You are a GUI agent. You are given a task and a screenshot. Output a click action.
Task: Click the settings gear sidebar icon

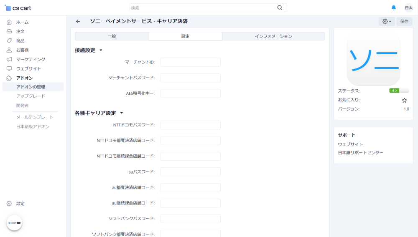pos(9,204)
